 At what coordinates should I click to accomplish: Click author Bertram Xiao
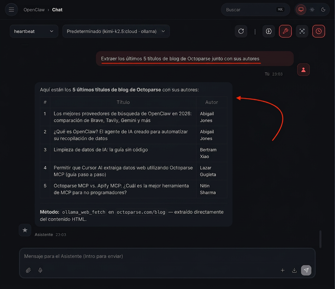[208, 153]
